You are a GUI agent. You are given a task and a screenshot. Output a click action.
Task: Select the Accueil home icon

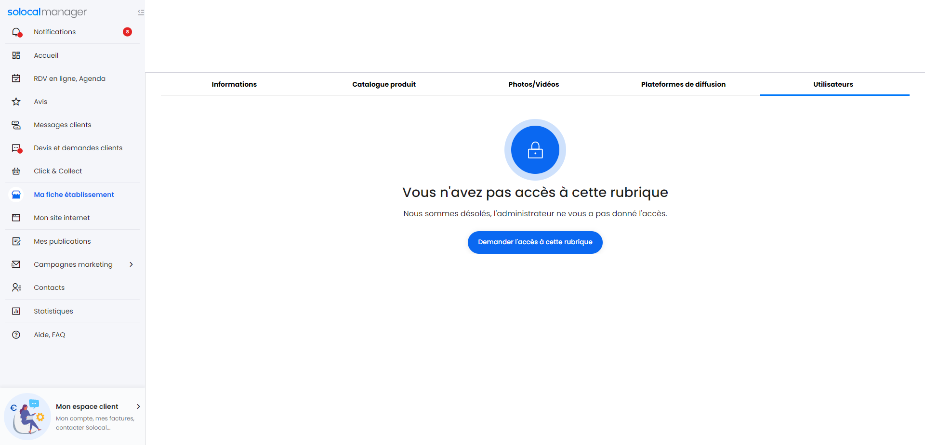(16, 55)
